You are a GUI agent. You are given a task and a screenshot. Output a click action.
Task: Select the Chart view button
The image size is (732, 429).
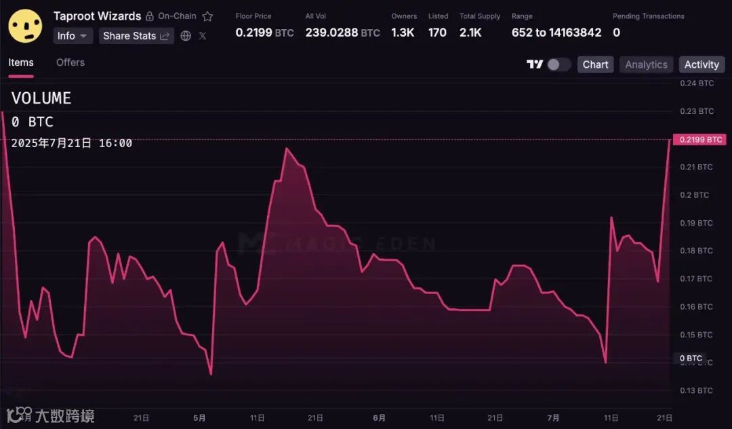coord(595,64)
